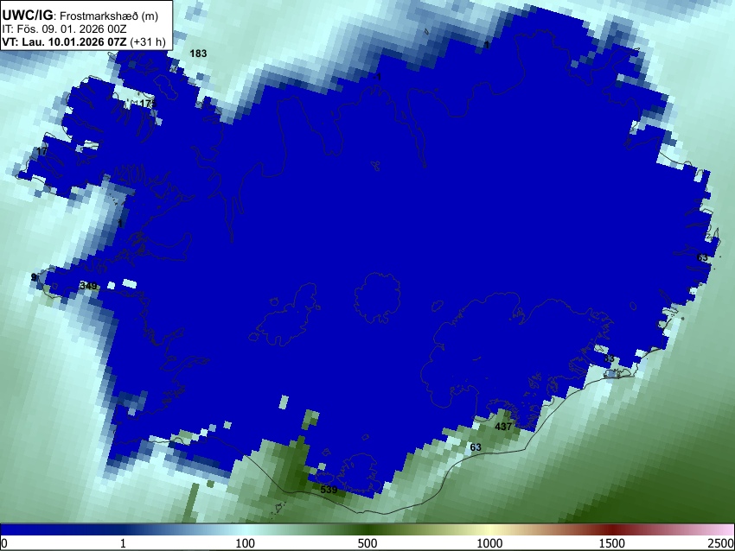Click the '183' value on the map
This screenshot has height=551, width=735.
click(198, 54)
